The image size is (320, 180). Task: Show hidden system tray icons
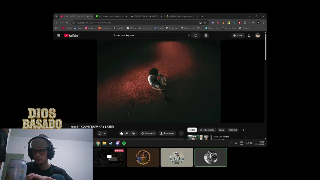(x=231, y=143)
